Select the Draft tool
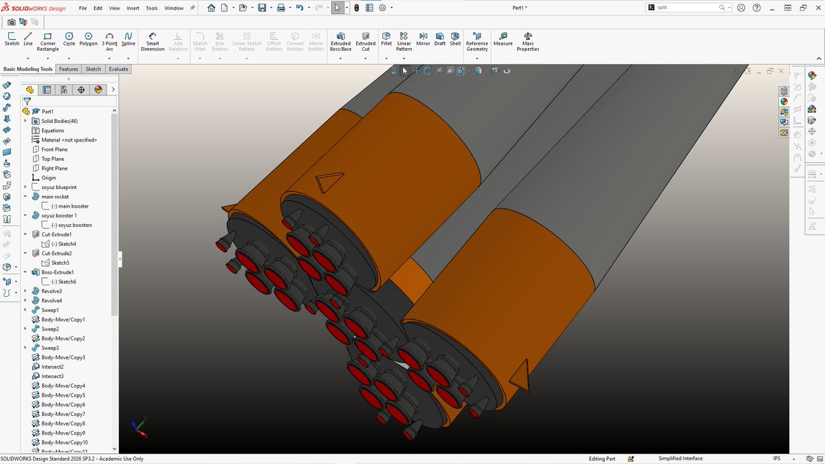Image resolution: width=825 pixels, height=464 pixels. (440, 41)
